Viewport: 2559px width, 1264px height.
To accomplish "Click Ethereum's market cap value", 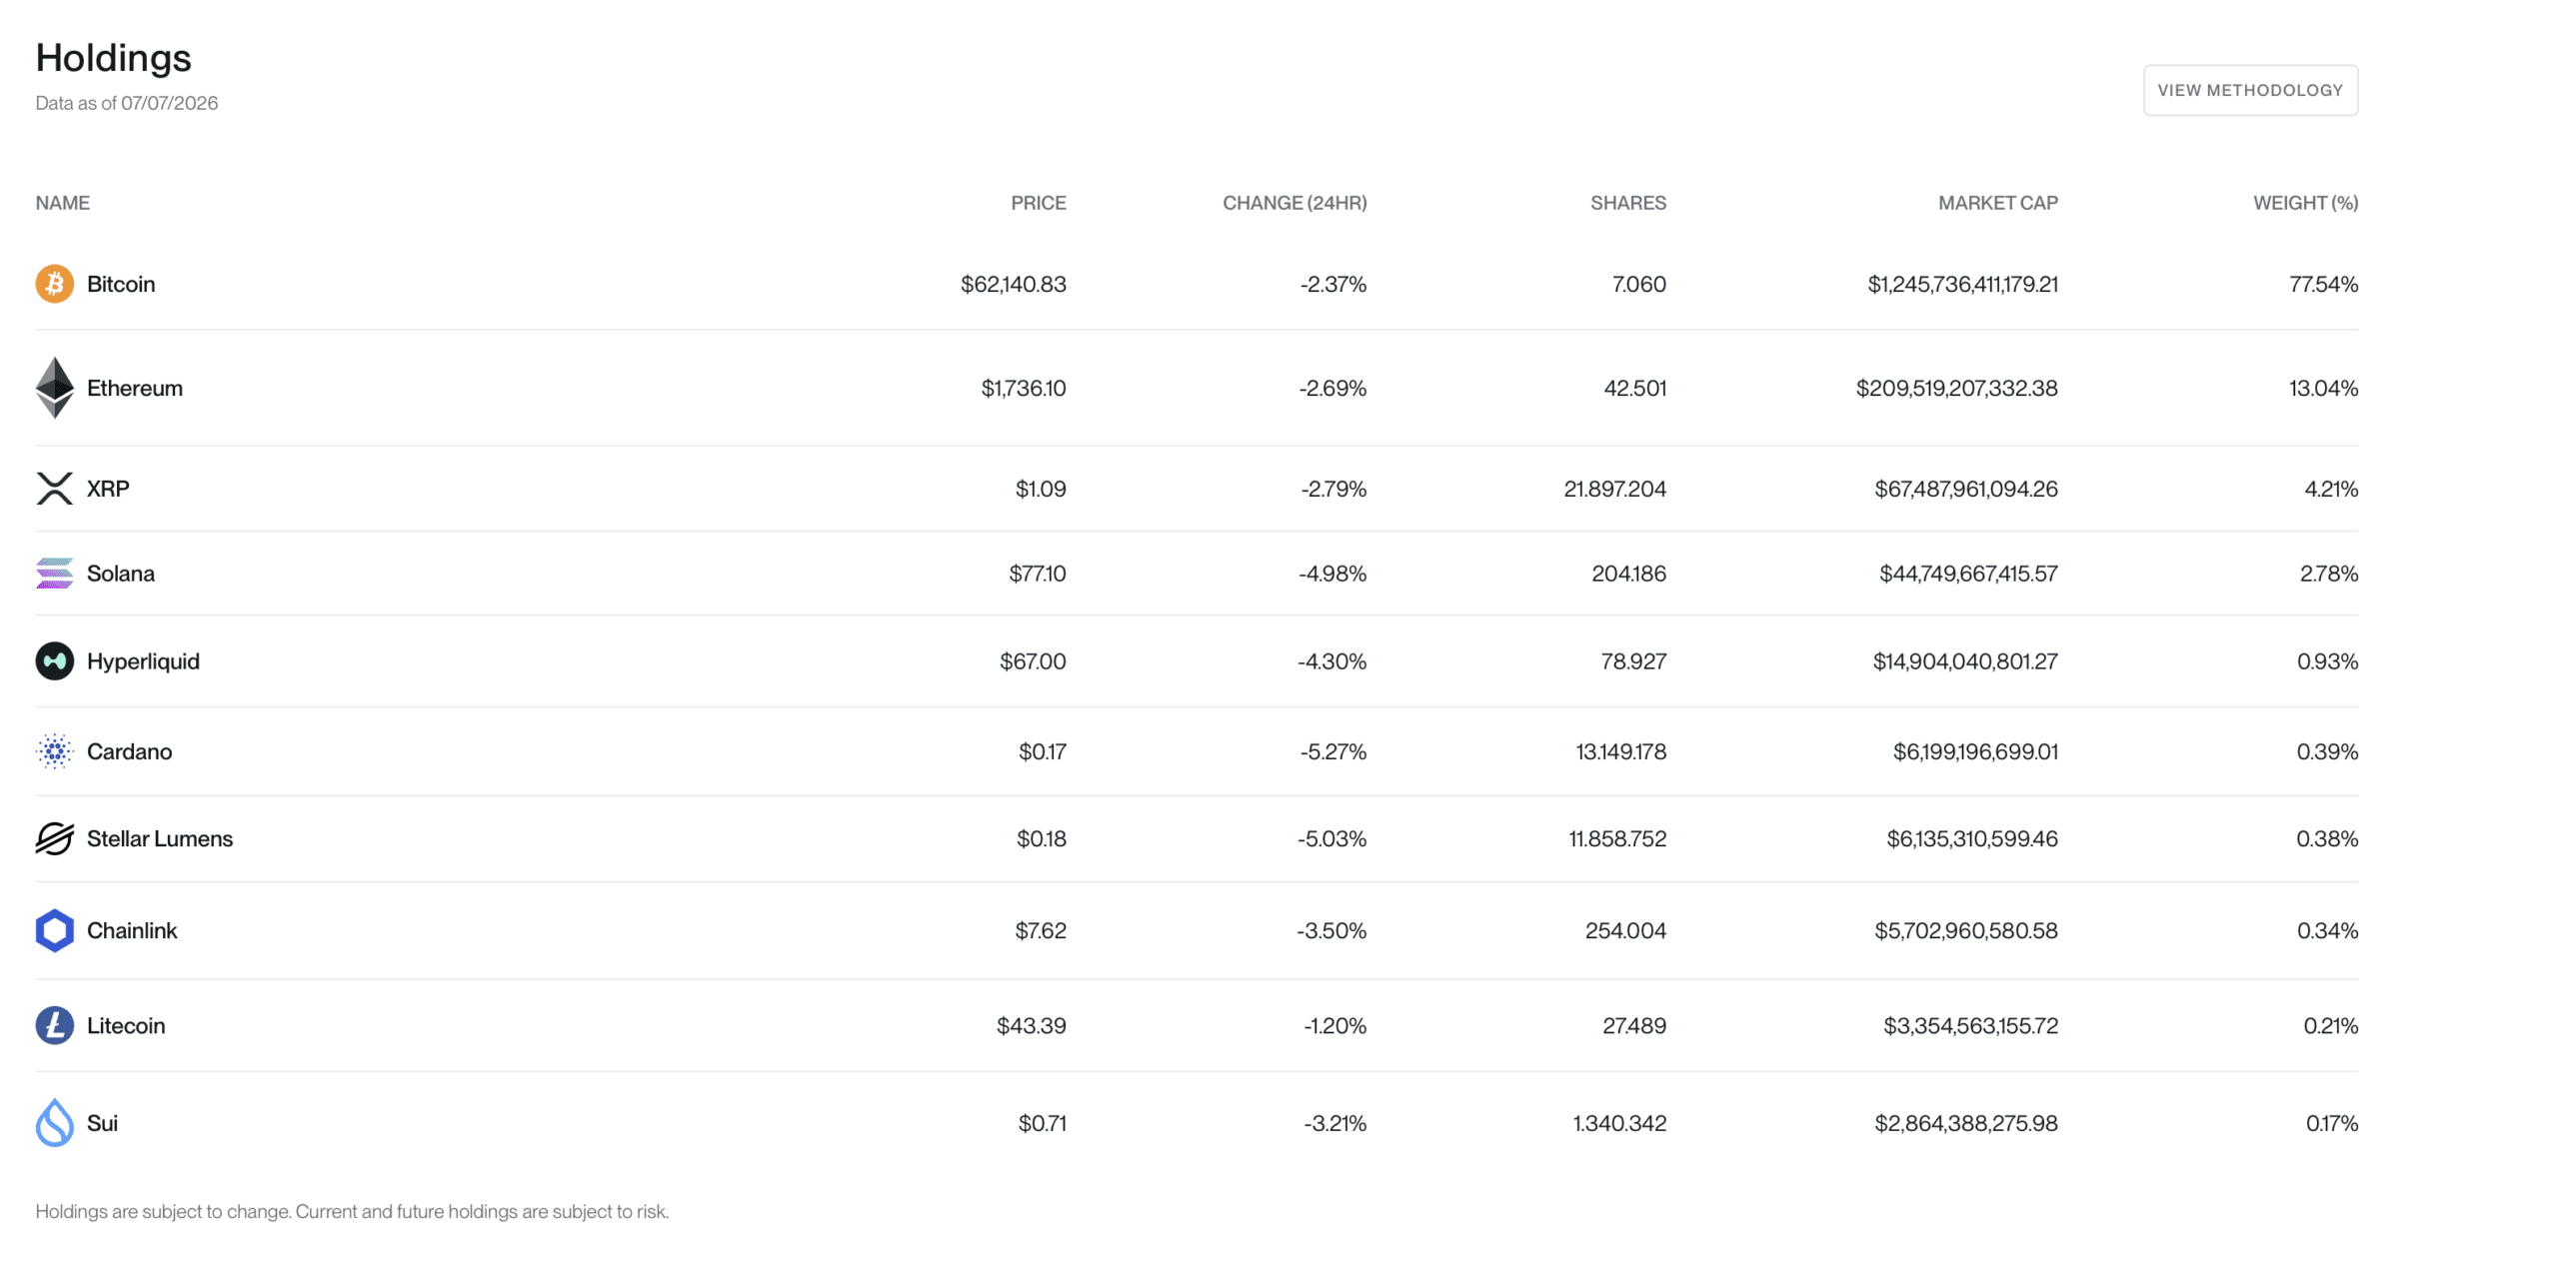I will 1956,388.
